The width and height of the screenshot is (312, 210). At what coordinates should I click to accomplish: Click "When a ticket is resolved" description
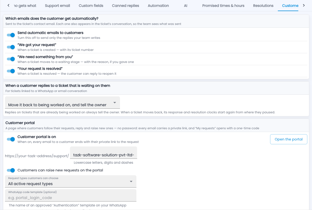(x=67, y=74)
